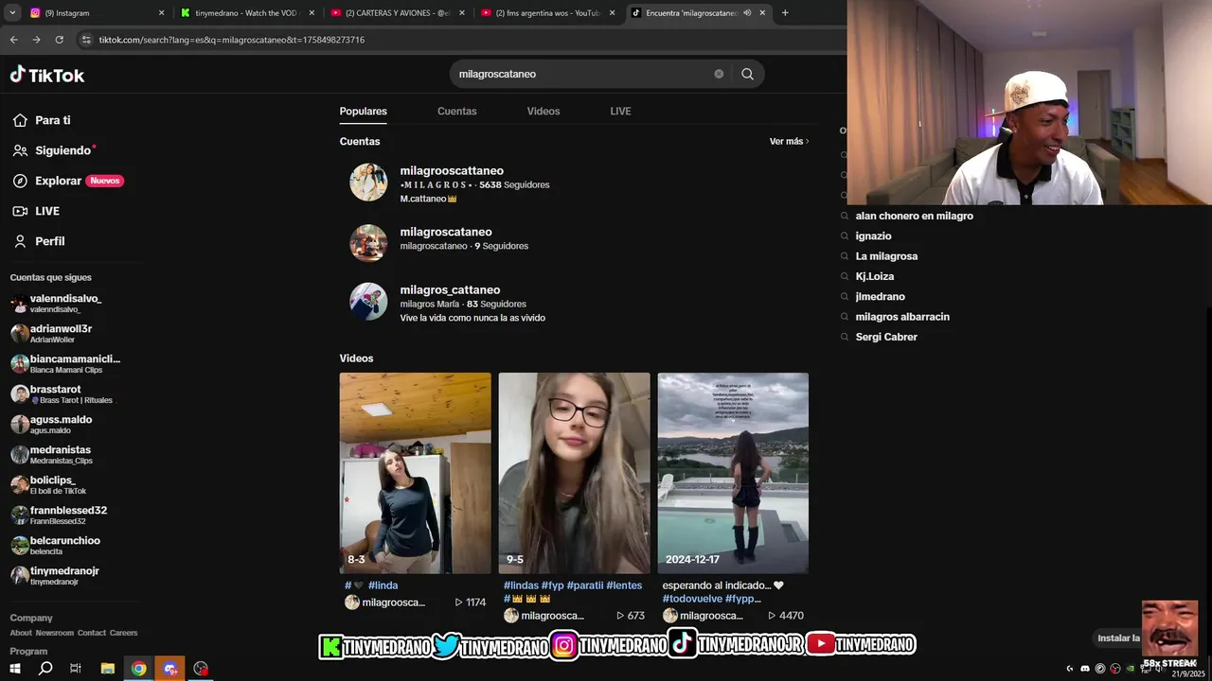
Task: Click the #todovuelve hashtag
Action: pos(692,599)
